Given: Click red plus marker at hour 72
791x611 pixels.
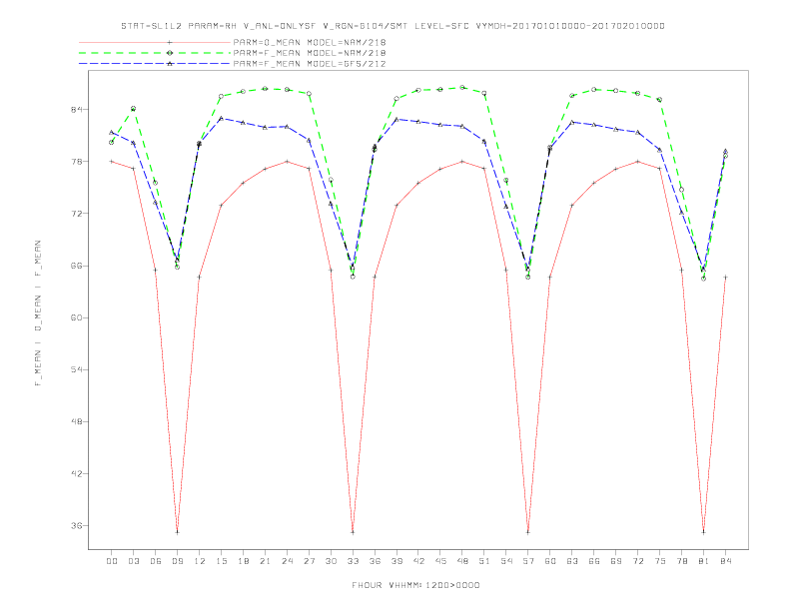Looking at the screenshot, I should click(x=638, y=162).
